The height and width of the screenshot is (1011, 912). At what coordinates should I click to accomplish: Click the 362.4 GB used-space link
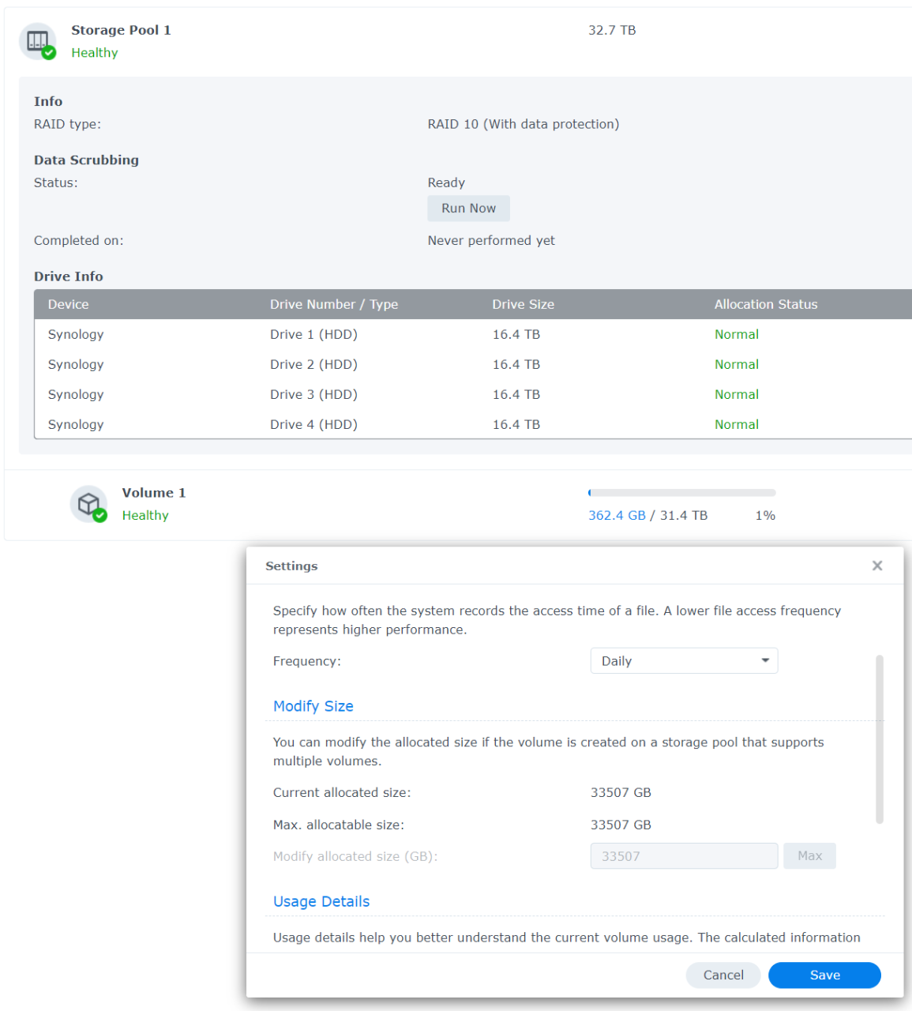pos(617,516)
